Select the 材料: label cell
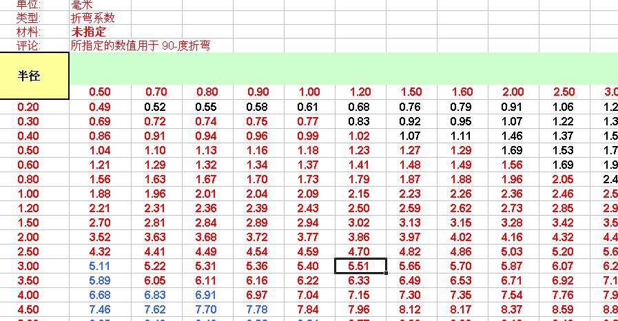618x321 pixels. point(34,32)
